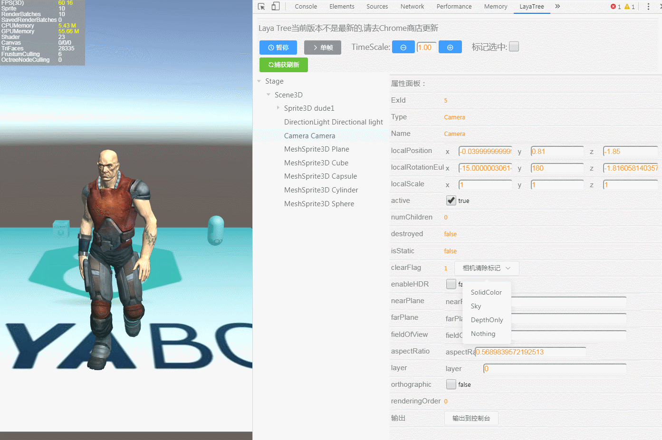662x440 pixels.
Task: Click the fieldOfView input field
Action: pos(568,335)
